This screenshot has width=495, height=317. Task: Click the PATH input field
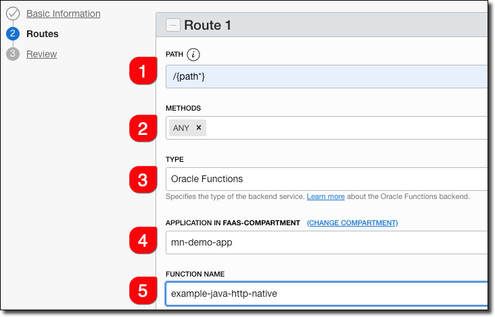point(325,77)
